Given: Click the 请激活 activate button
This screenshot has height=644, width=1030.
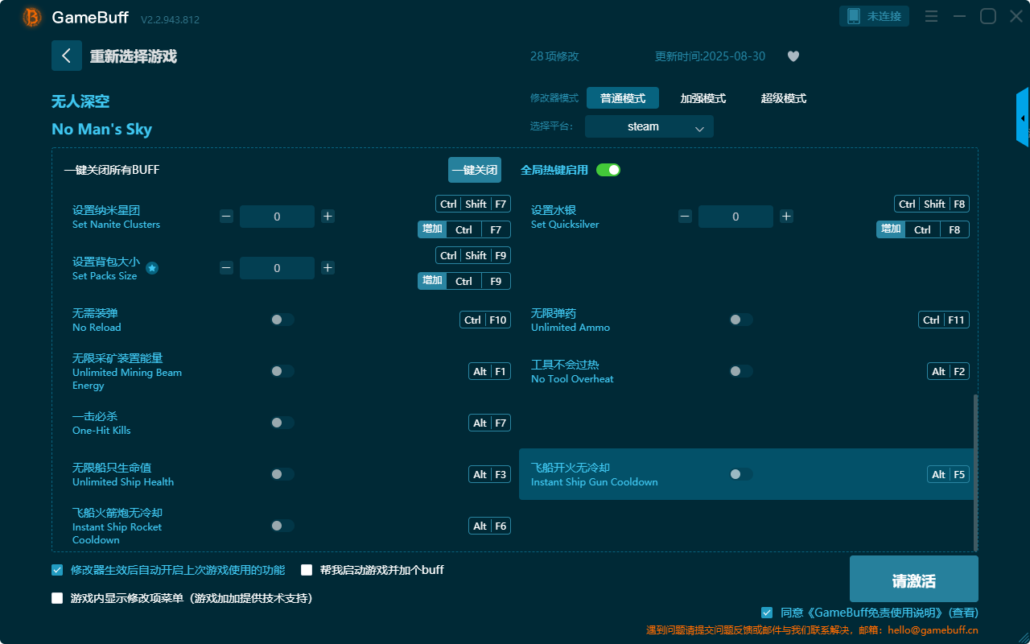Looking at the screenshot, I should pos(914,579).
